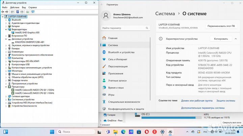Click the Копировать button
Image resolution: width=243 pixels, height=136 pixels.
(x=221, y=39)
